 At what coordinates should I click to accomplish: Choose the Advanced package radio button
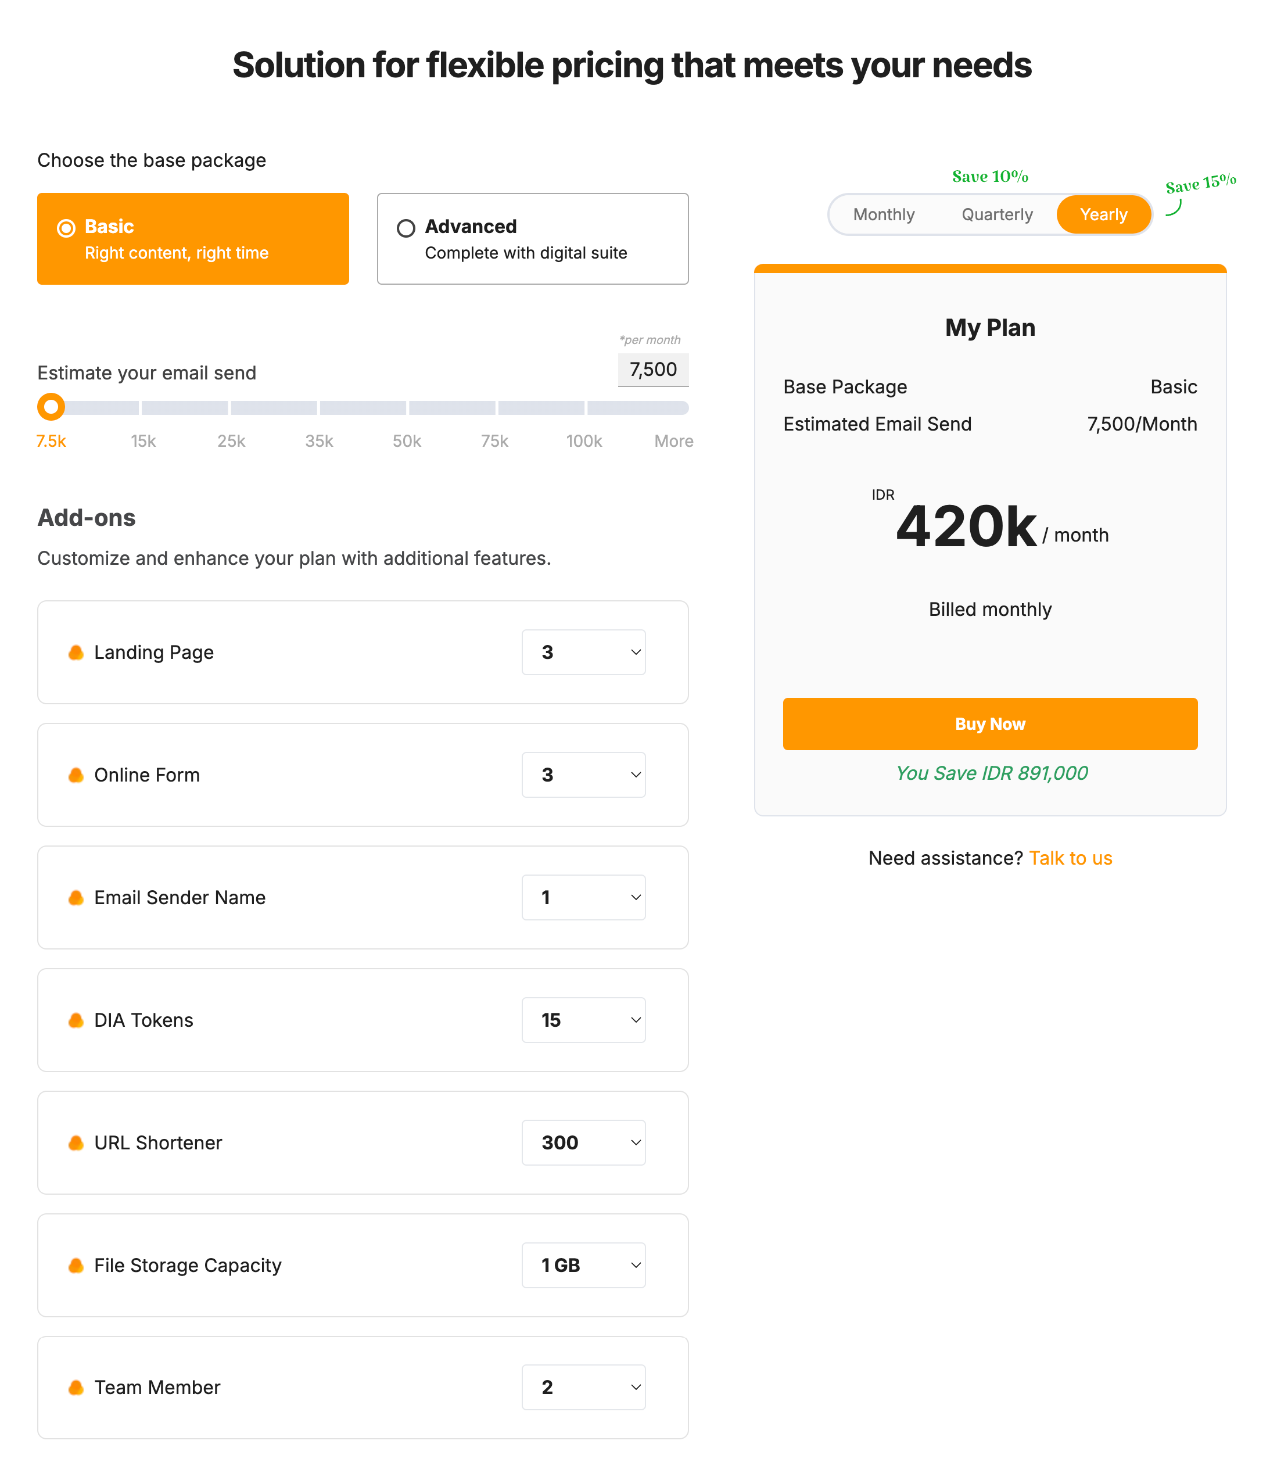point(406,228)
